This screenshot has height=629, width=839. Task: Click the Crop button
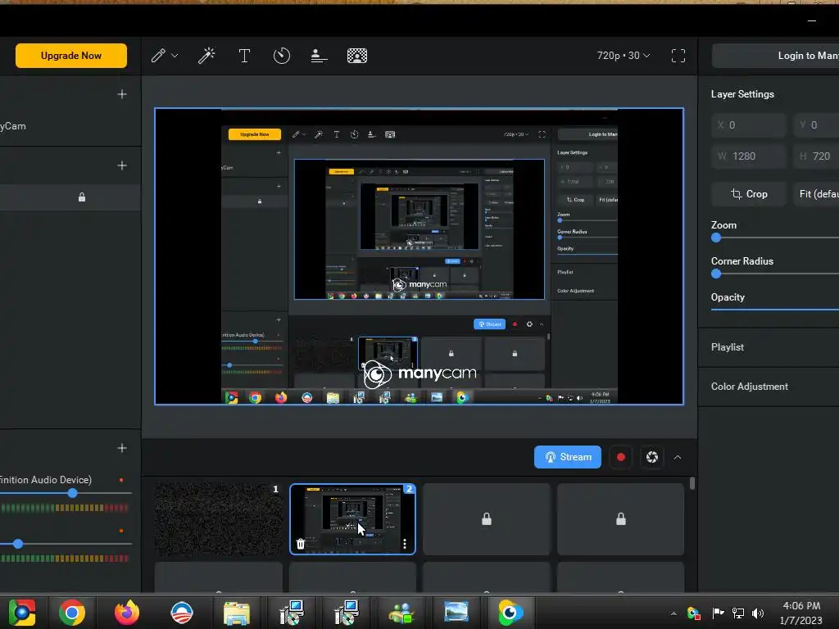(x=749, y=194)
